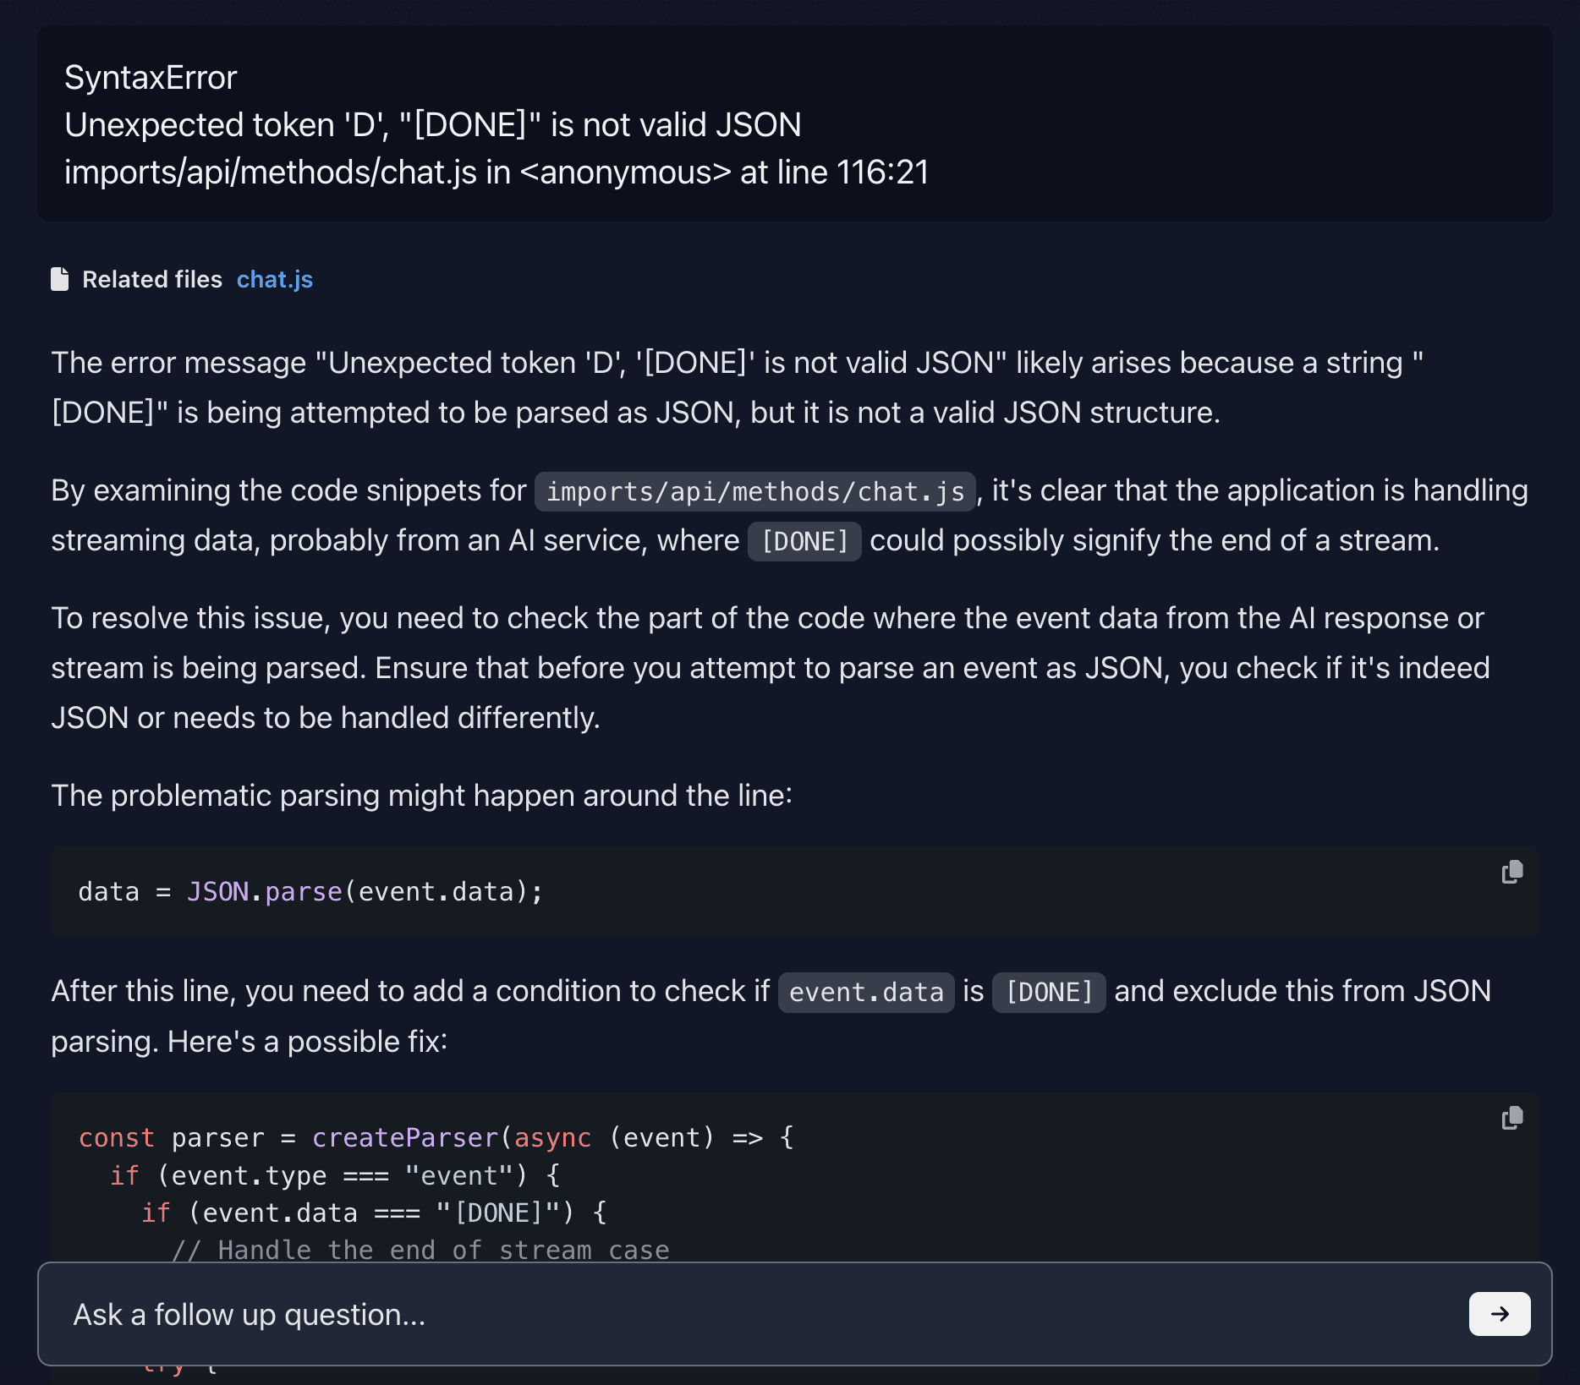Click the event.type === "event" code line

click(x=335, y=1175)
